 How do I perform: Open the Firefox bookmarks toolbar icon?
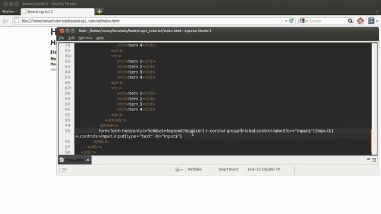pyautogui.click(x=371, y=21)
